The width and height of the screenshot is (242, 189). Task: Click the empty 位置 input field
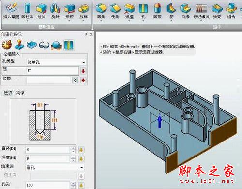click(x=48, y=80)
